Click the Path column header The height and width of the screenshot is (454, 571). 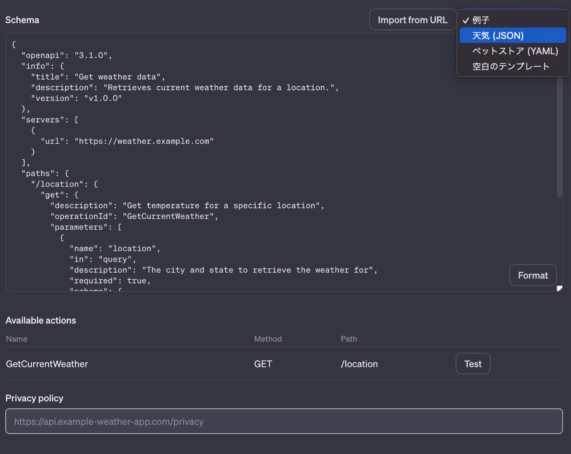point(349,339)
